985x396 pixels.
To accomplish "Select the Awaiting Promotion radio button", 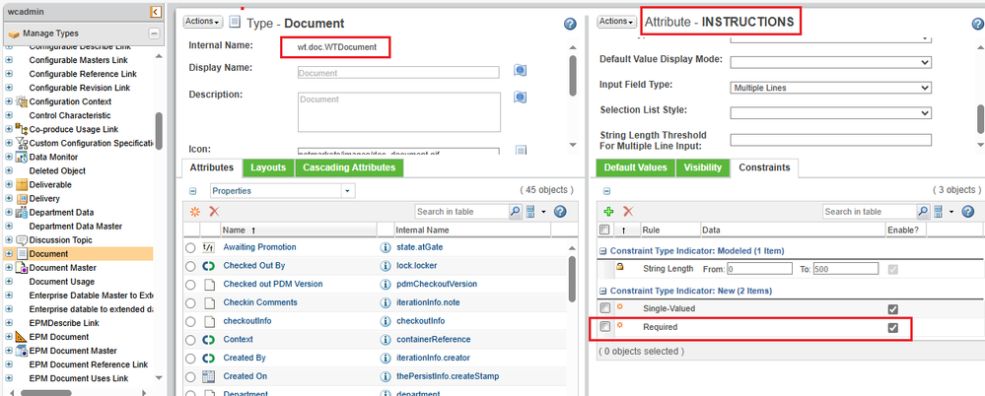I will pos(190,248).
